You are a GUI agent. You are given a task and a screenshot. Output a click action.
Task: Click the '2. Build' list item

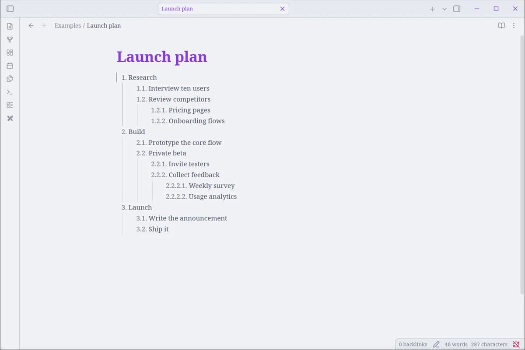[133, 132]
